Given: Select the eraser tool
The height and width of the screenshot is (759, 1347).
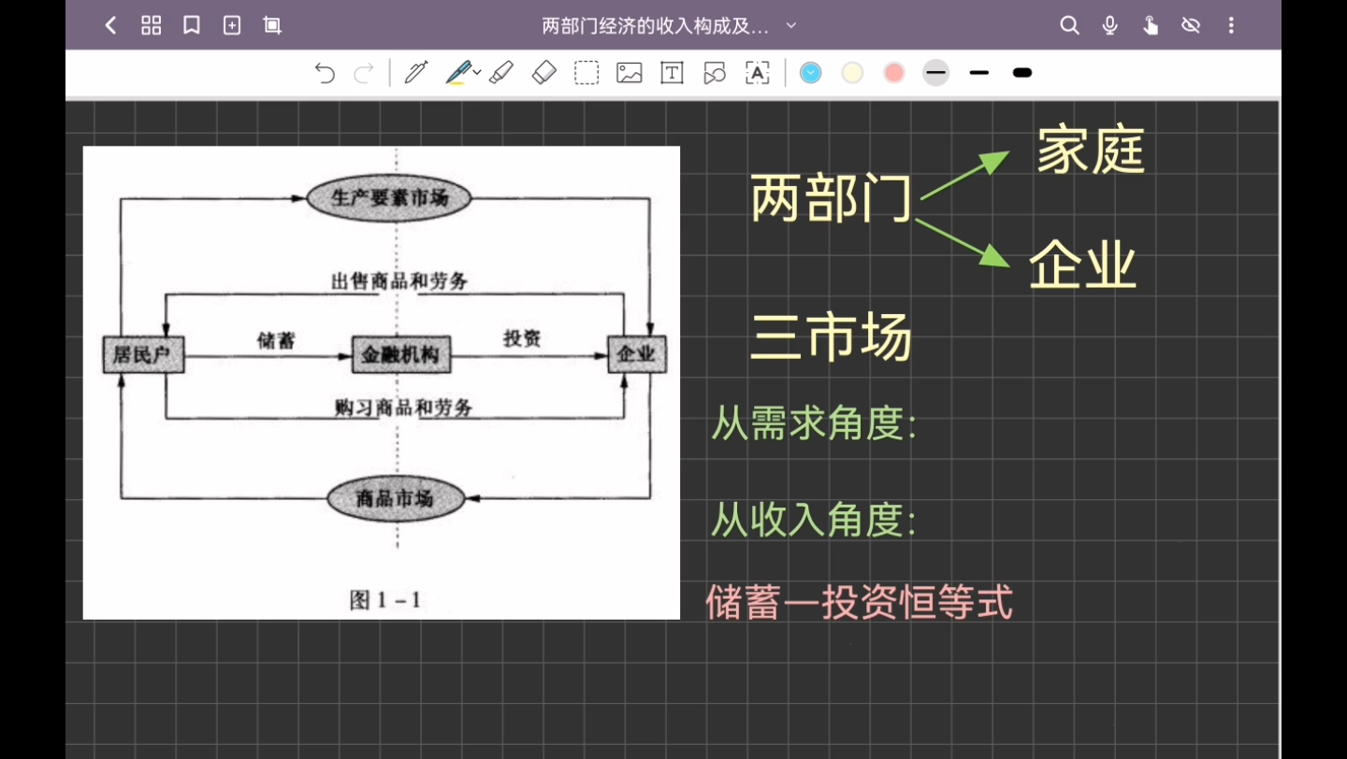Looking at the screenshot, I should pyautogui.click(x=543, y=72).
